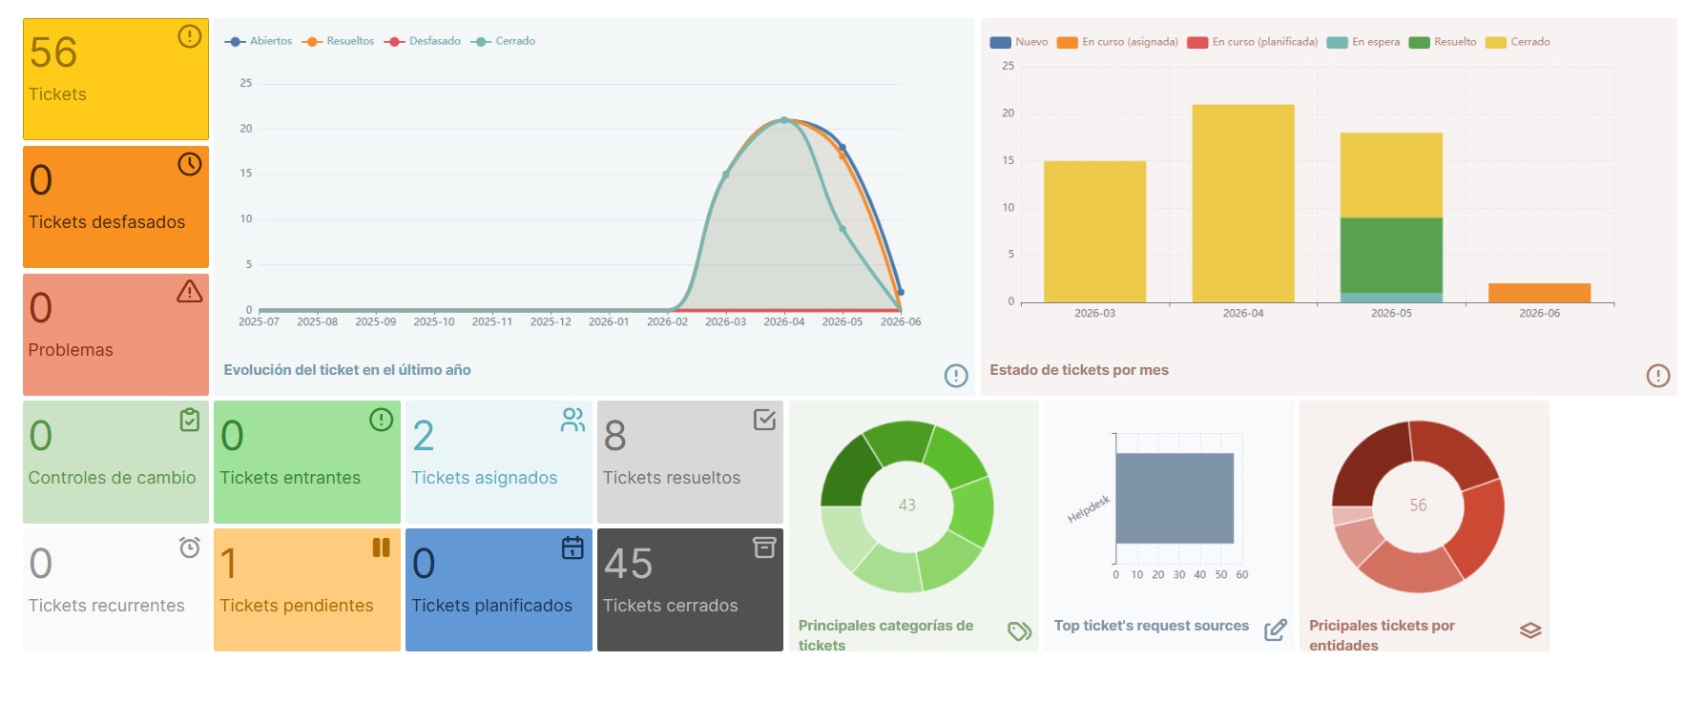The image size is (1706, 722).
Task: Click the center value 56 of the red donut chart
Action: (1418, 505)
